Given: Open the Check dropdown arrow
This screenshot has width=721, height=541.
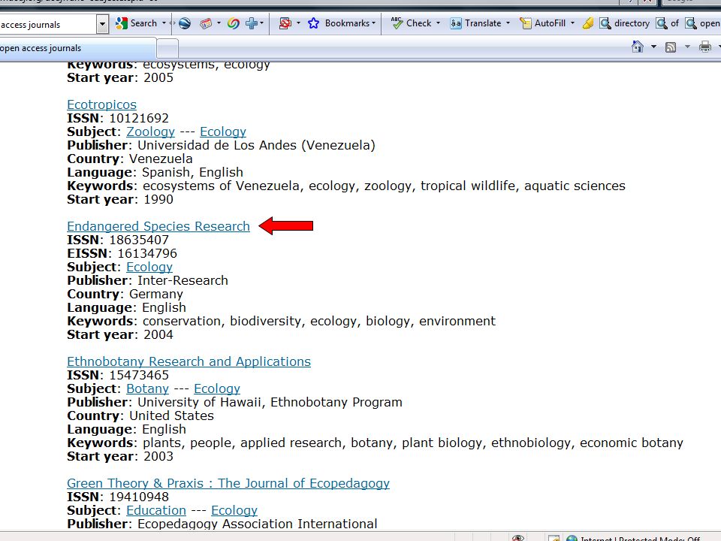Looking at the screenshot, I should [x=438, y=23].
